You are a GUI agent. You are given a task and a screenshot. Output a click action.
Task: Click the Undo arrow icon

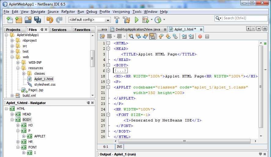(x=50, y=20)
